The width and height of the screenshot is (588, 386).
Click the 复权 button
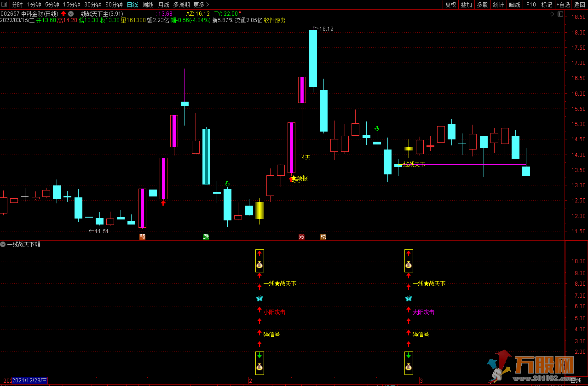coord(450,5)
